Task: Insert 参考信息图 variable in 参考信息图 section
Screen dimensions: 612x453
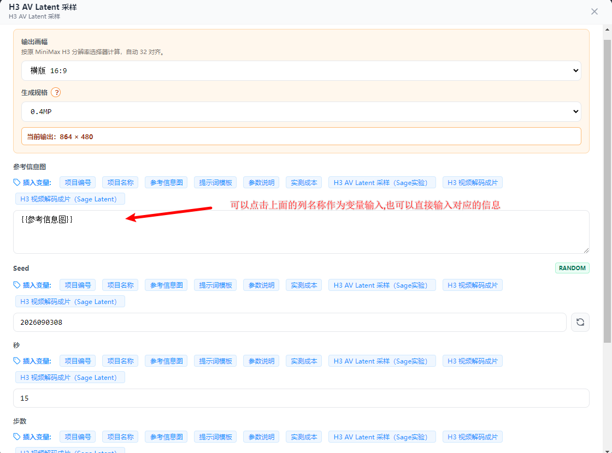Action: [x=166, y=182]
